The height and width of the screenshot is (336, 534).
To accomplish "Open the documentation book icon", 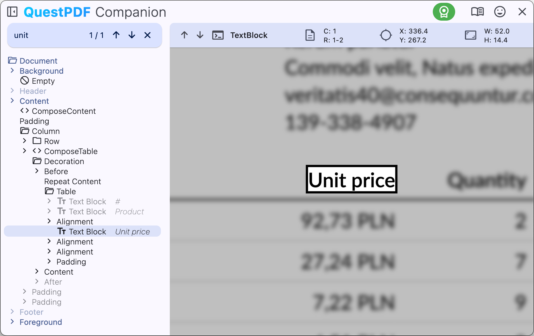I will [477, 12].
